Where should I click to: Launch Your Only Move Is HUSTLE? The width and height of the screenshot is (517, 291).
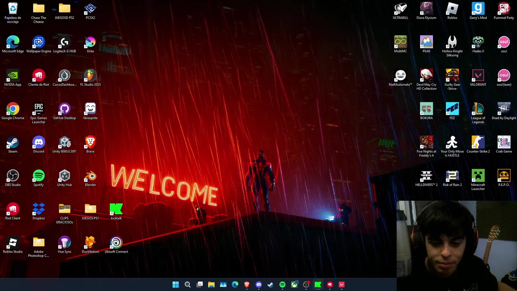click(452, 147)
